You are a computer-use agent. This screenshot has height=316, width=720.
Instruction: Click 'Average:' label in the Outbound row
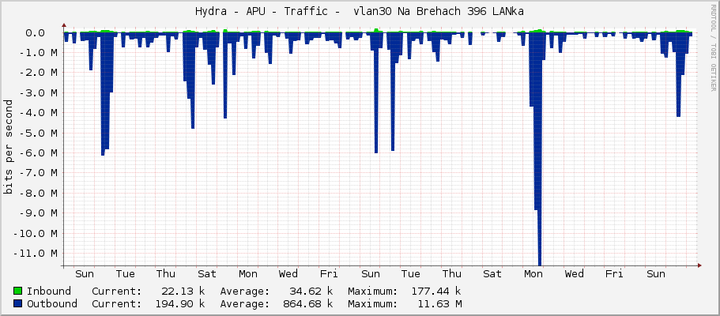(x=245, y=303)
